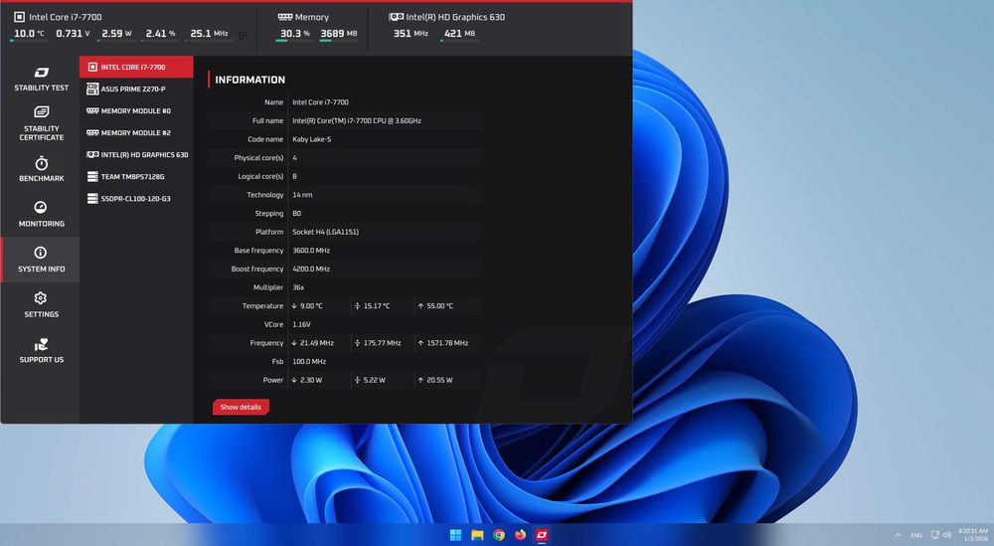Click the minimum power 2.30 W cell

click(x=307, y=380)
